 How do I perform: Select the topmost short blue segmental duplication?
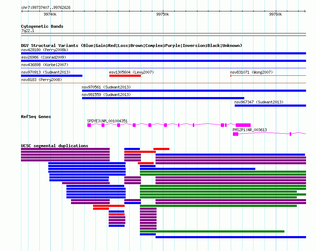(x=132, y=149)
